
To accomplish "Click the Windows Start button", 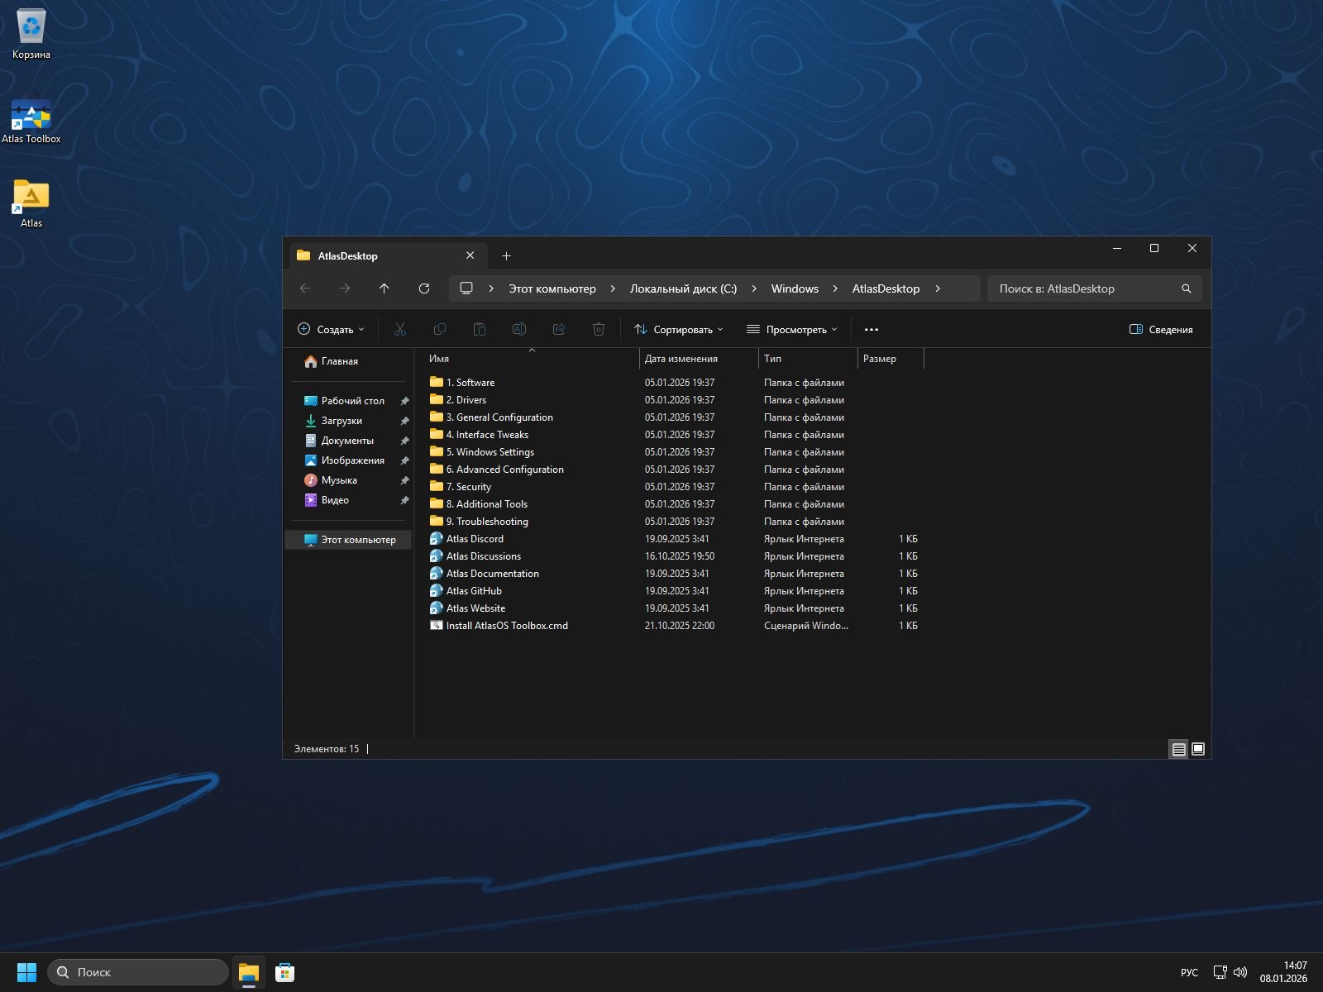I will click(x=26, y=972).
